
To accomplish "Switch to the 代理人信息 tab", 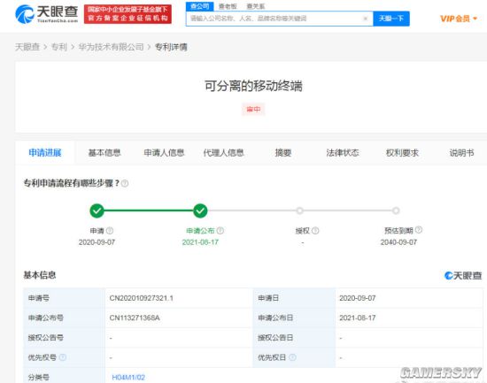I will 224,153.
